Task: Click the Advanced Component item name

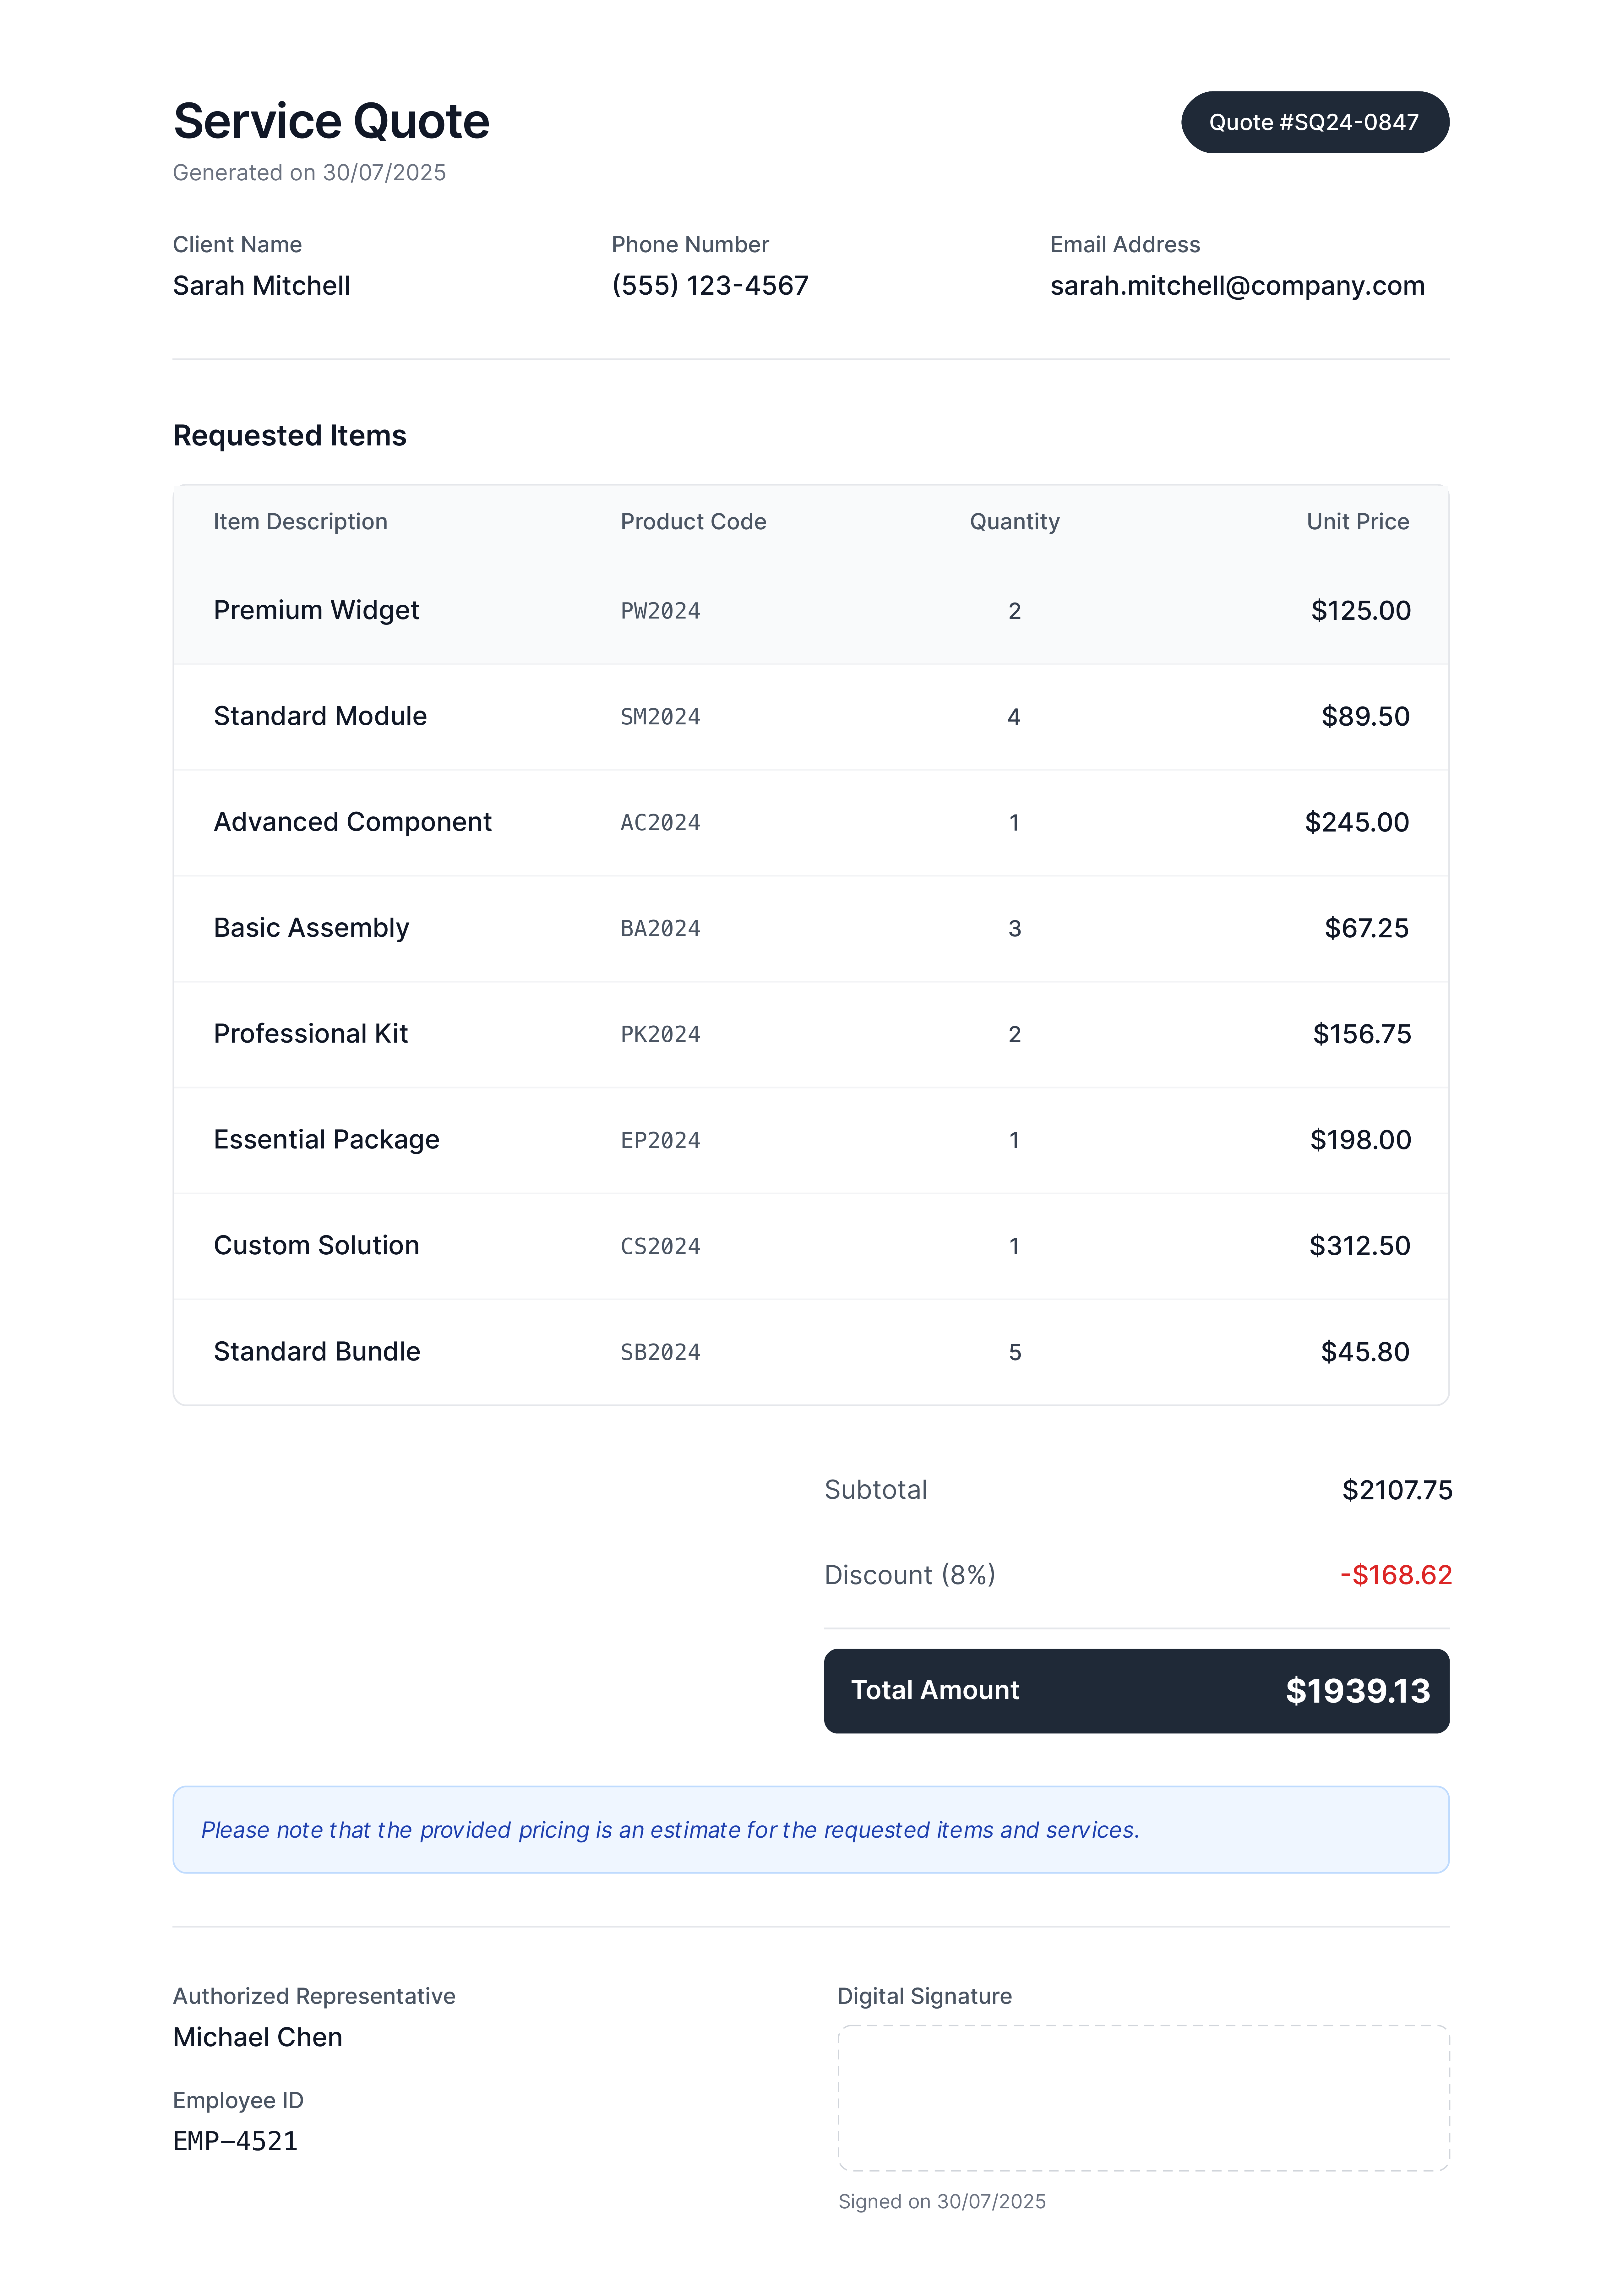Action: 352,822
